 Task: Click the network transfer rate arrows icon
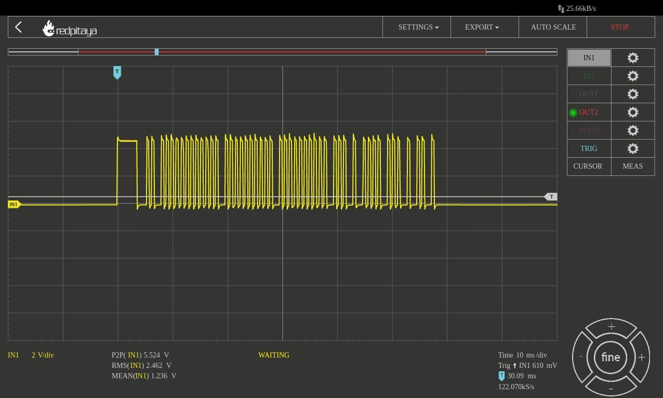tap(561, 9)
